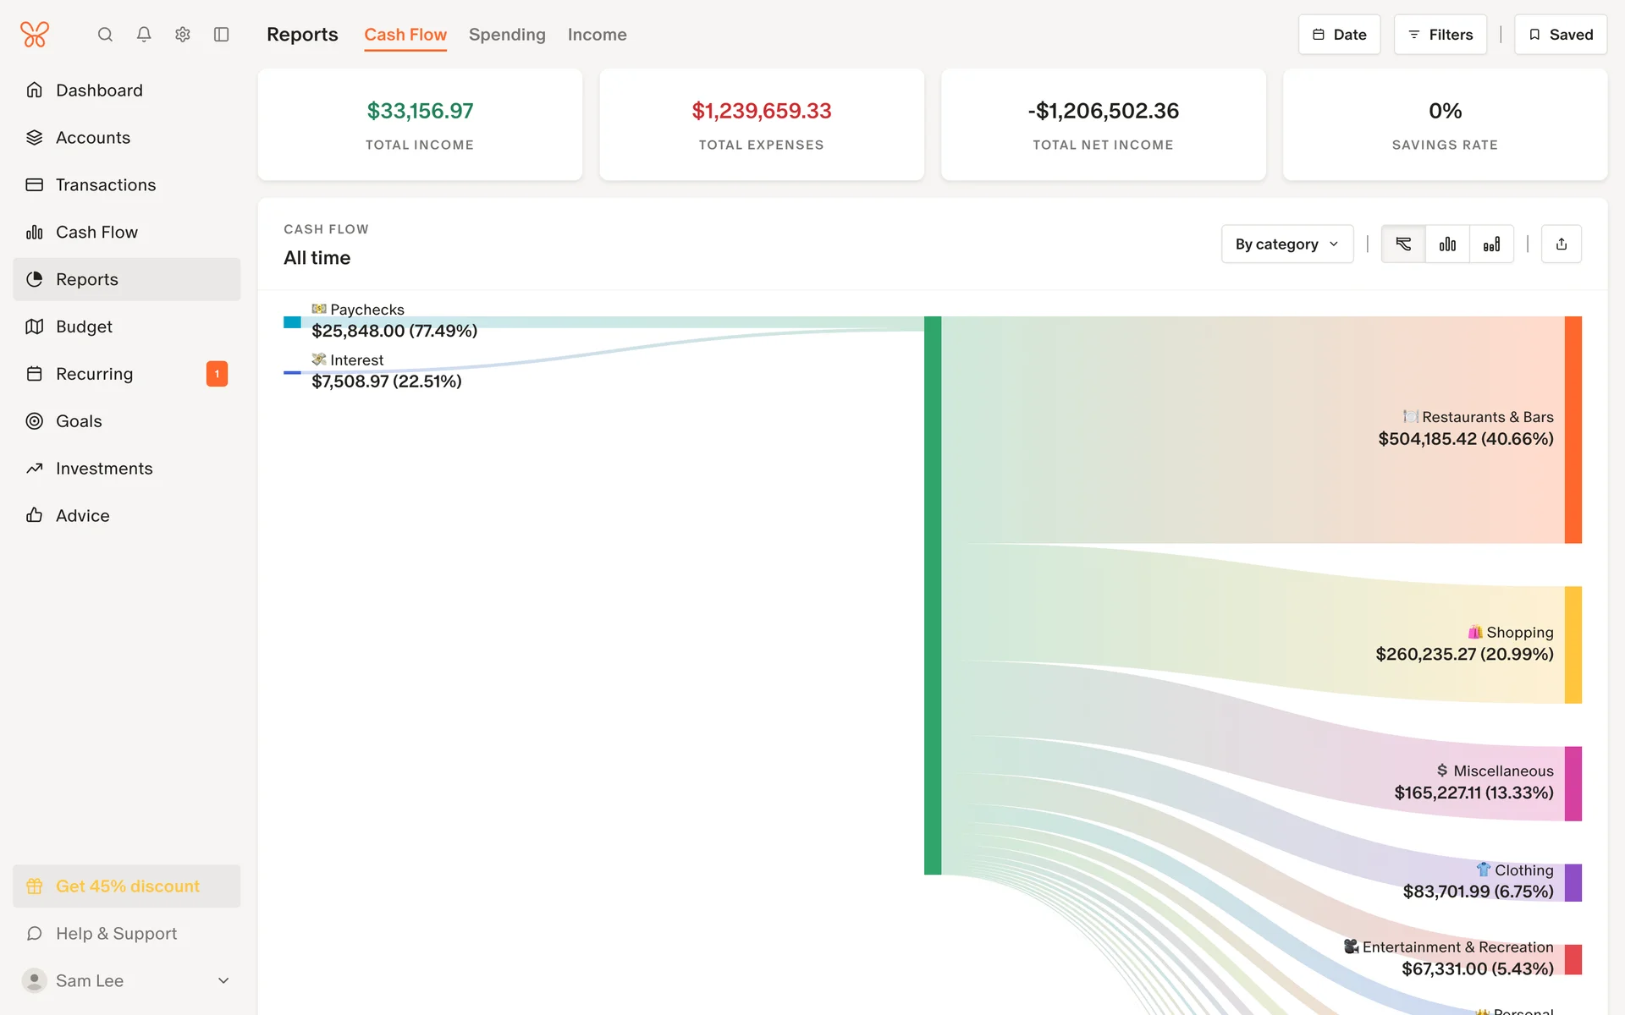
Task: Open the Date picker button
Action: pos(1339,35)
